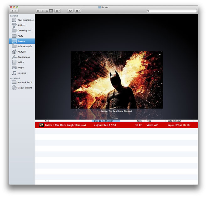Click the Cover Flow scrubber handle

117,118
